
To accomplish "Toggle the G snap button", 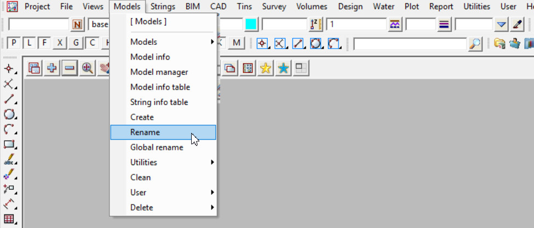I will (x=76, y=43).
